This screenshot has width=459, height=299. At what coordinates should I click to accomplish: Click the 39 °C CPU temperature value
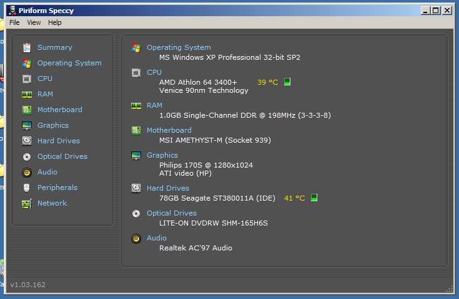267,82
